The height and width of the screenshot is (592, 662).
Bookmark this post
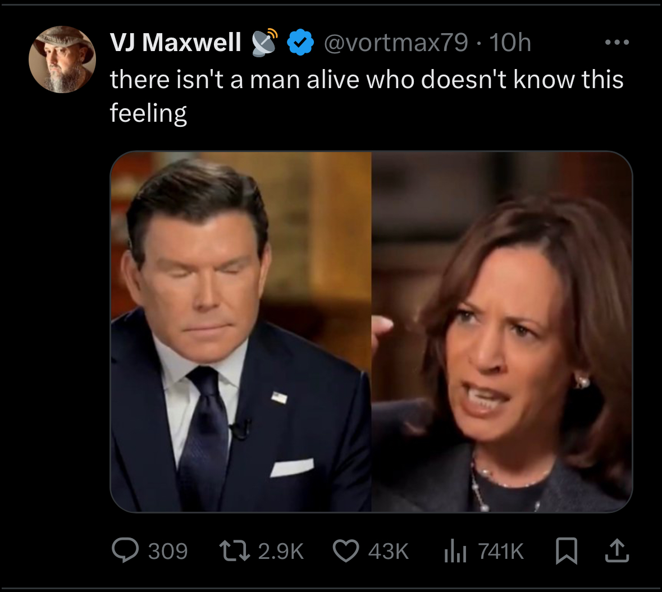pos(566,551)
